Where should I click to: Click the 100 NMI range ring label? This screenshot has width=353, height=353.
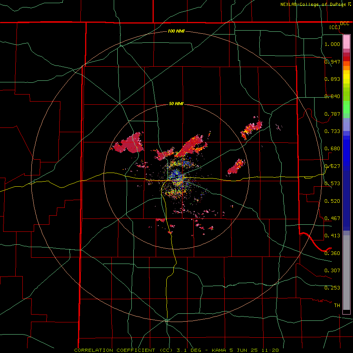(x=176, y=31)
